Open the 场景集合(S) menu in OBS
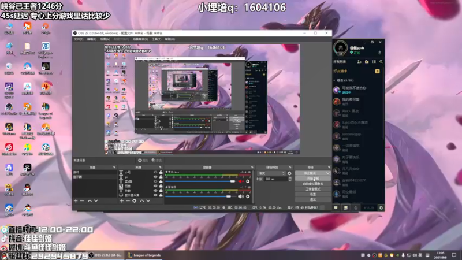 pyautogui.click(x=140, y=39)
